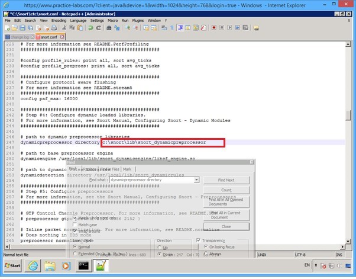Click the Close button in Find dialog
The height and width of the screenshot is (279, 356).
coord(226,226)
